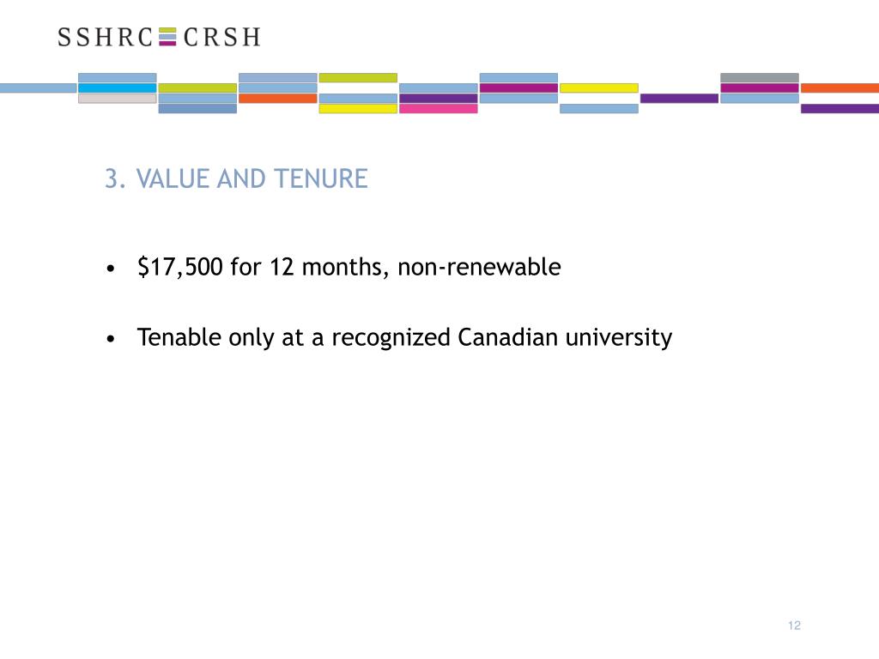
Task: Click the second bullet point dot
Action: point(111,339)
